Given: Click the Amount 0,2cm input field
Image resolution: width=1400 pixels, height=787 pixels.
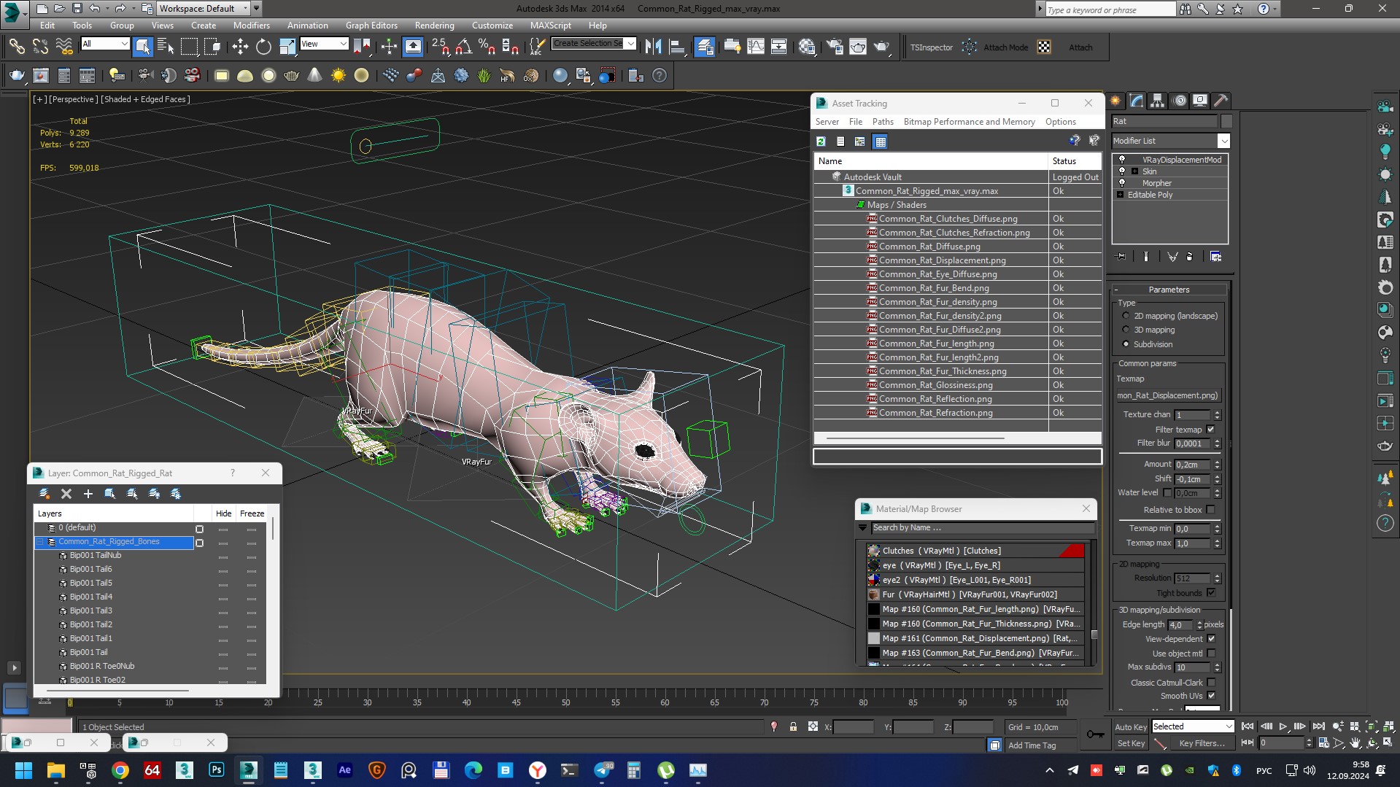Looking at the screenshot, I should click(x=1193, y=465).
